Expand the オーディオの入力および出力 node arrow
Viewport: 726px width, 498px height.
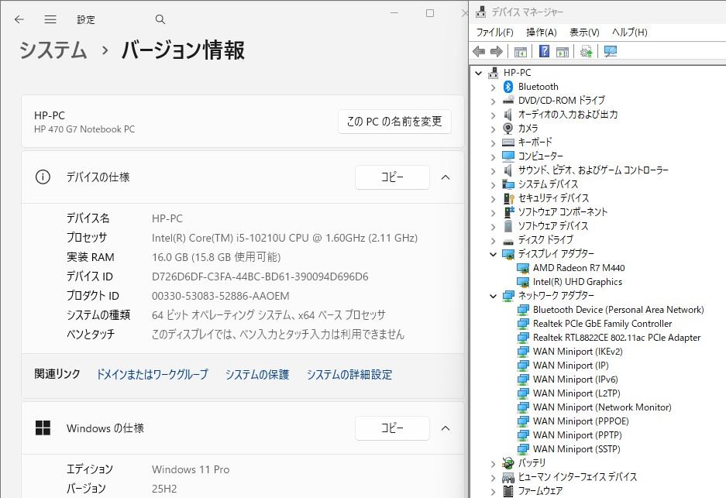[x=493, y=115]
